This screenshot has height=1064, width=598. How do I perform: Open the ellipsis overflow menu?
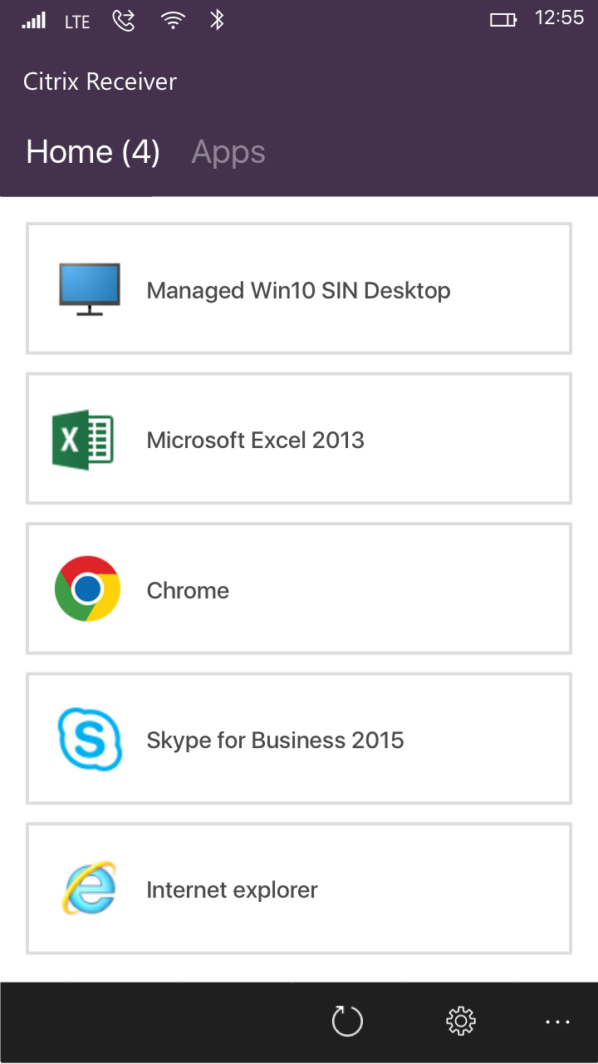click(x=557, y=1022)
